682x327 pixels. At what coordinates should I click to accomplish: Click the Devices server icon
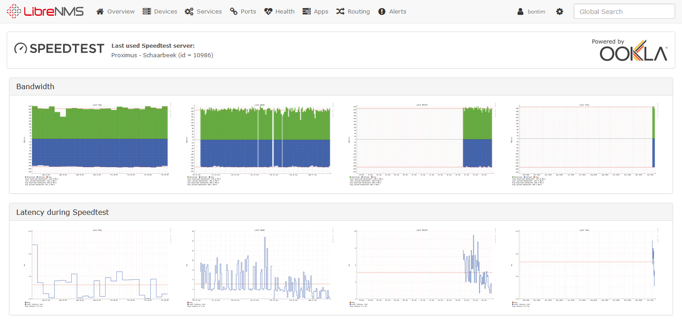pos(147,12)
